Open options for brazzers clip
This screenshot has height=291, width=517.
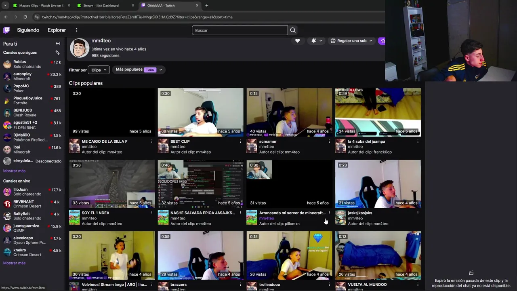[240, 285]
